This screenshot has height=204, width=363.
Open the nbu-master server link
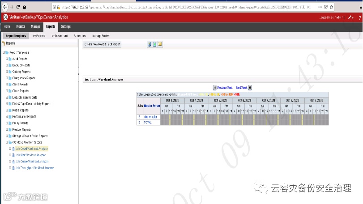pos(150,117)
